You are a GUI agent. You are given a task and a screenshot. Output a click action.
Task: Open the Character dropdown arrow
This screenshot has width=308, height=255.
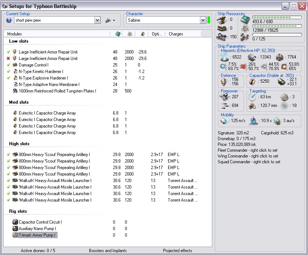tap(203, 20)
